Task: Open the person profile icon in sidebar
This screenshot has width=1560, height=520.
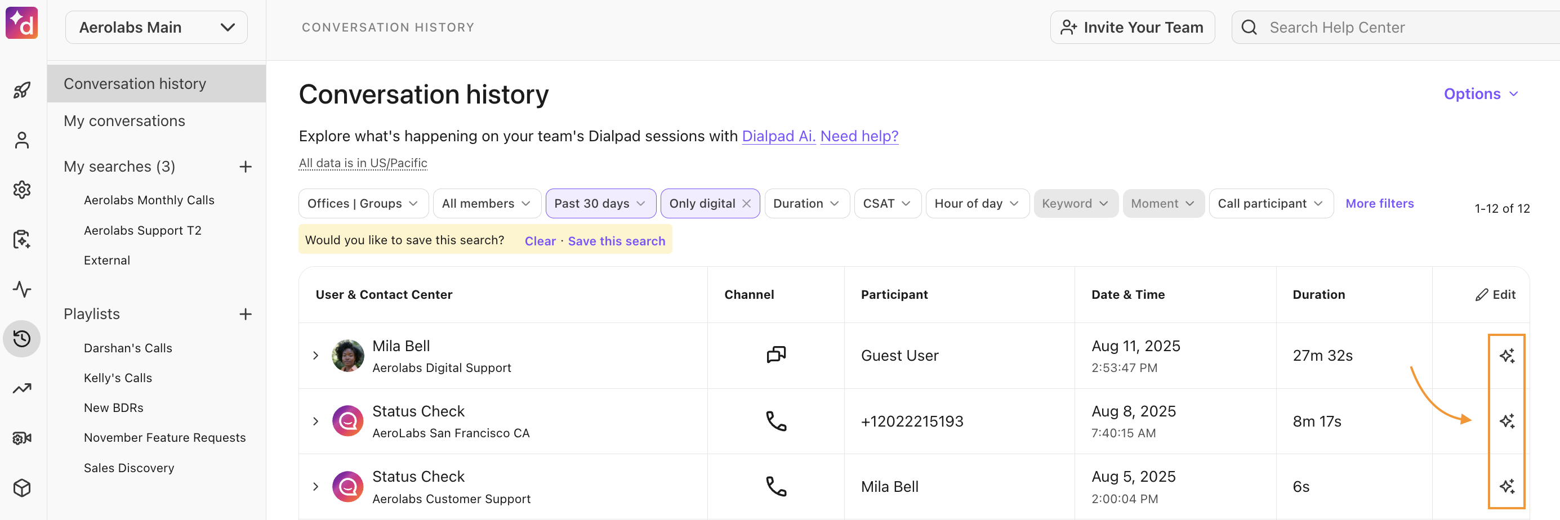Action: (x=22, y=140)
